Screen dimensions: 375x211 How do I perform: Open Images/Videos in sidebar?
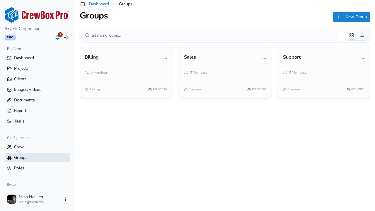pos(37,90)
